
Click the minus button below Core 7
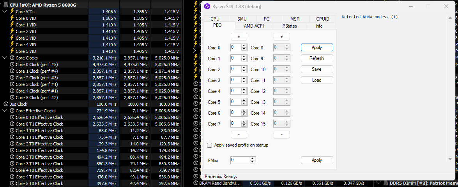[x=239, y=135]
